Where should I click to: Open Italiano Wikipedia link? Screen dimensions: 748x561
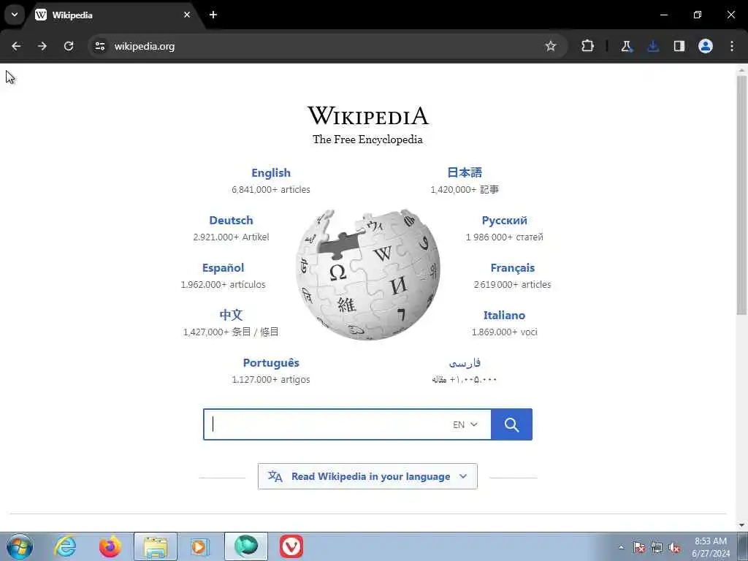point(504,316)
